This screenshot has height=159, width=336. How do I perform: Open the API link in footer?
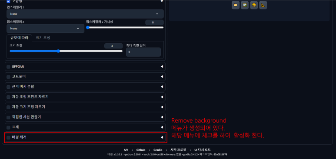tap(126, 150)
